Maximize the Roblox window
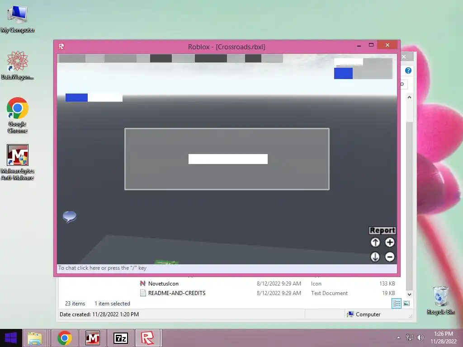This screenshot has height=347, width=463. 371,45
